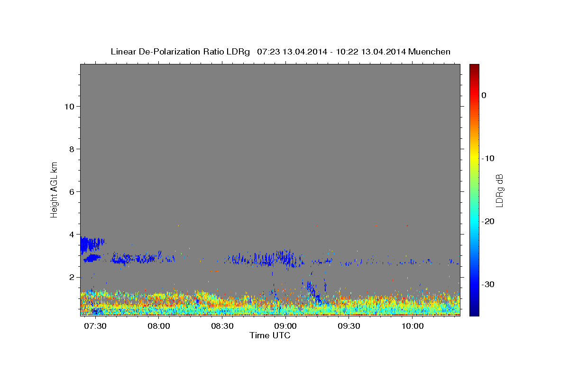The width and height of the screenshot is (569, 379).
Task: Click the height tick label 4
Action: pyautogui.click(x=72, y=235)
